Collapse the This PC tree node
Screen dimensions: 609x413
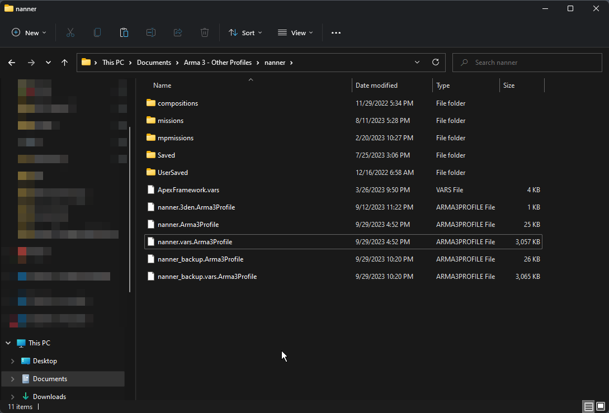point(8,343)
